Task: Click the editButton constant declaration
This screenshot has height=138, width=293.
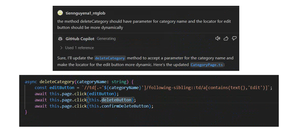Action: pyautogui.click(x=62, y=88)
